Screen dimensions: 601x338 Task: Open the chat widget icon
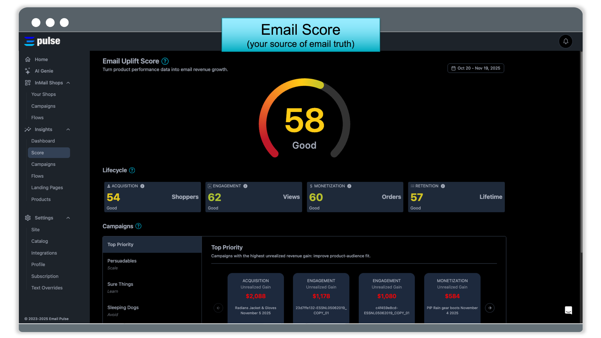[x=568, y=310]
